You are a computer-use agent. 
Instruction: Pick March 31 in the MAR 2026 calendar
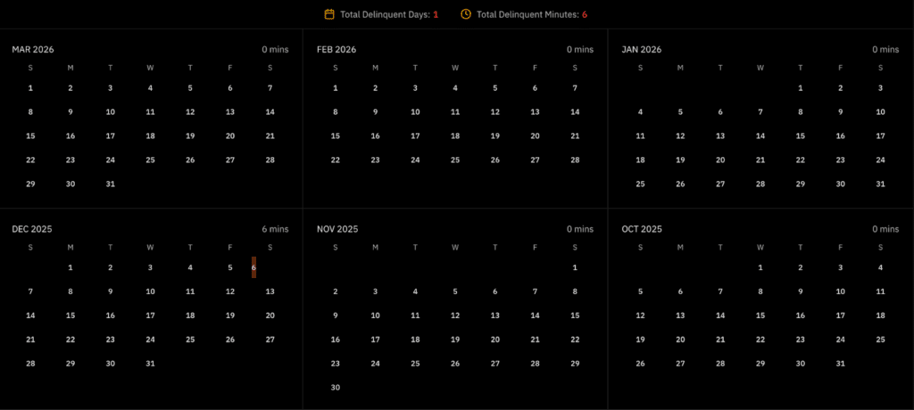click(x=110, y=184)
